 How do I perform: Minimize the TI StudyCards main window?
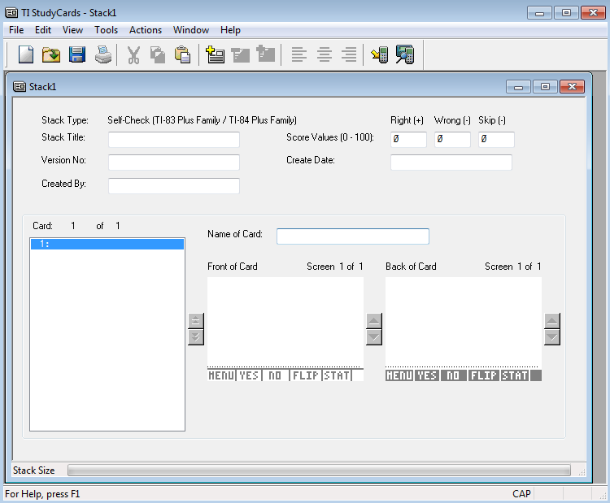point(539,13)
